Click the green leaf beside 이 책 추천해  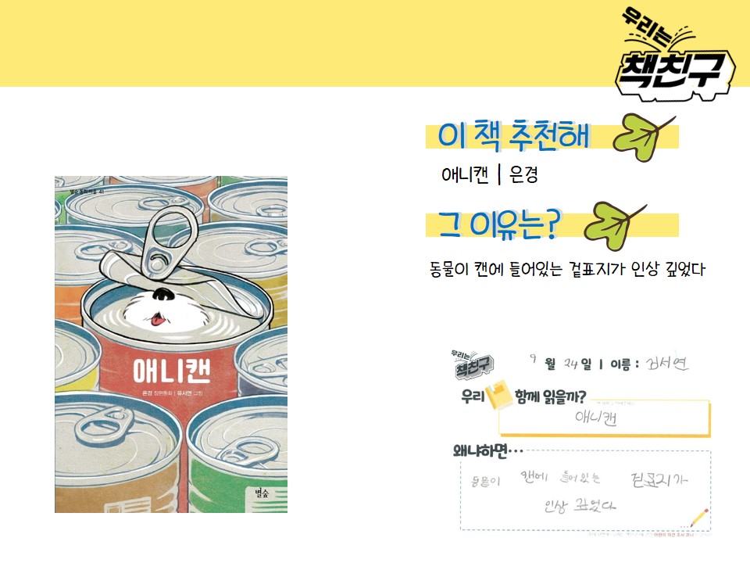pyautogui.click(x=645, y=138)
